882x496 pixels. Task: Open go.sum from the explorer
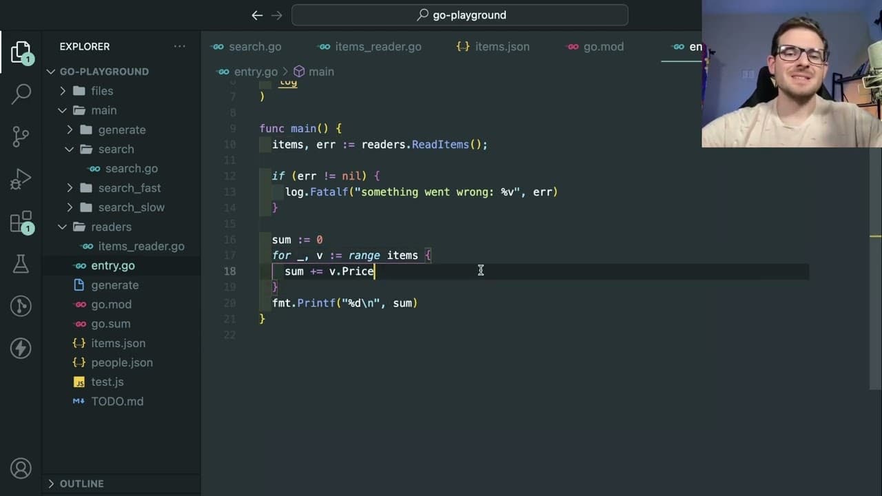[x=111, y=324]
